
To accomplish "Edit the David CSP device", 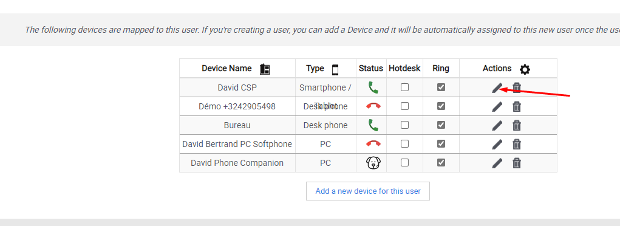I will 497,88.
